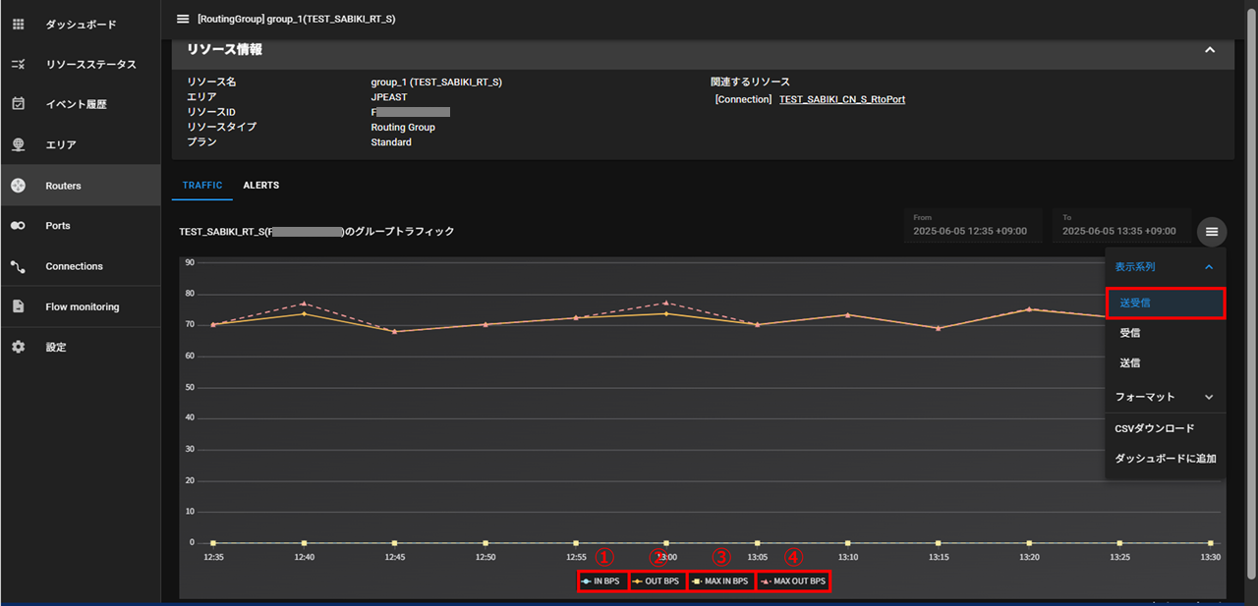Select the Area globe icon
The image size is (1258, 606).
pos(18,144)
